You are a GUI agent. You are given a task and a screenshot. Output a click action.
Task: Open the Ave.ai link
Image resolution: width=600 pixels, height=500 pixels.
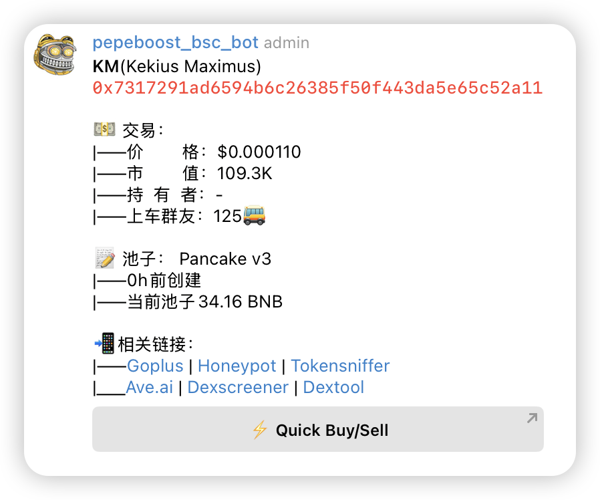(x=150, y=387)
